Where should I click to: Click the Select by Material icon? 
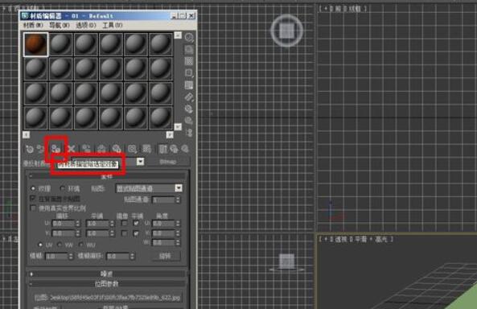point(189,121)
